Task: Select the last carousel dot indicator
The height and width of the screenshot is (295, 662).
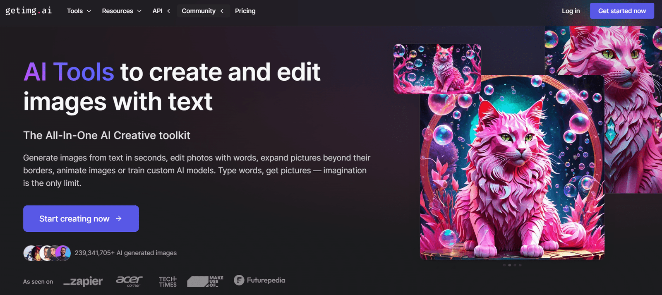Action: coord(520,265)
